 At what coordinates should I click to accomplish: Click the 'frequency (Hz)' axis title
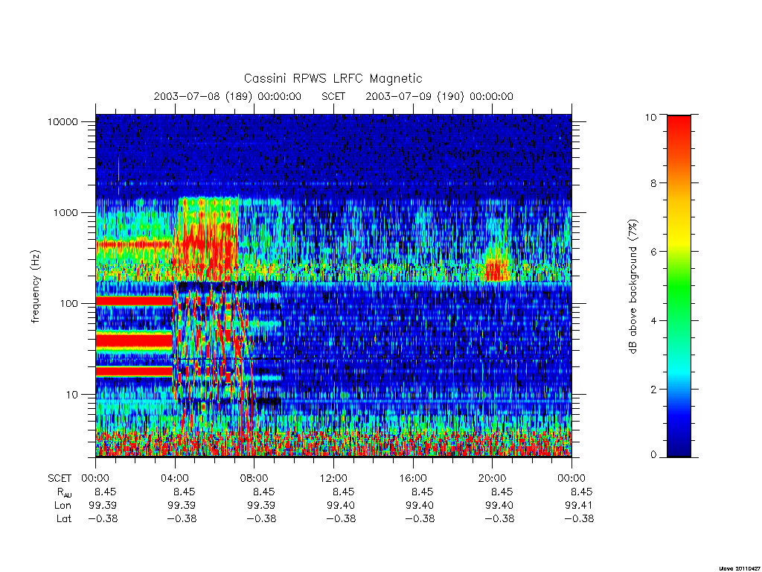pyautogui.click(x=35, y=287)
